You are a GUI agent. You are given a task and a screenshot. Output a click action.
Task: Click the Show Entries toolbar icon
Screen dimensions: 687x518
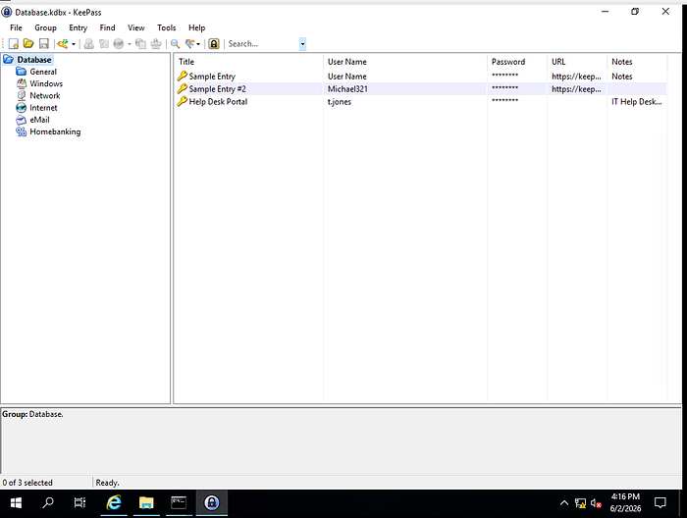point(189,44)
